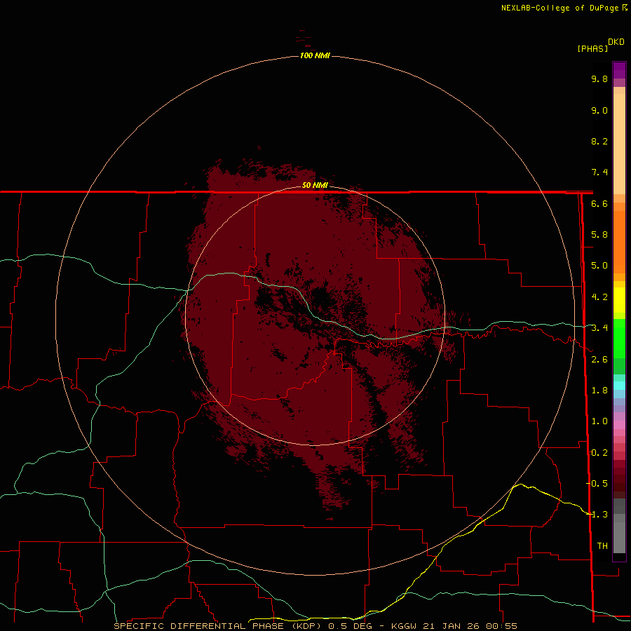The height and width of the screenshot is (631, 631).
Task: Click the 7.4 value on the color scale
Action: coord(599,172)
